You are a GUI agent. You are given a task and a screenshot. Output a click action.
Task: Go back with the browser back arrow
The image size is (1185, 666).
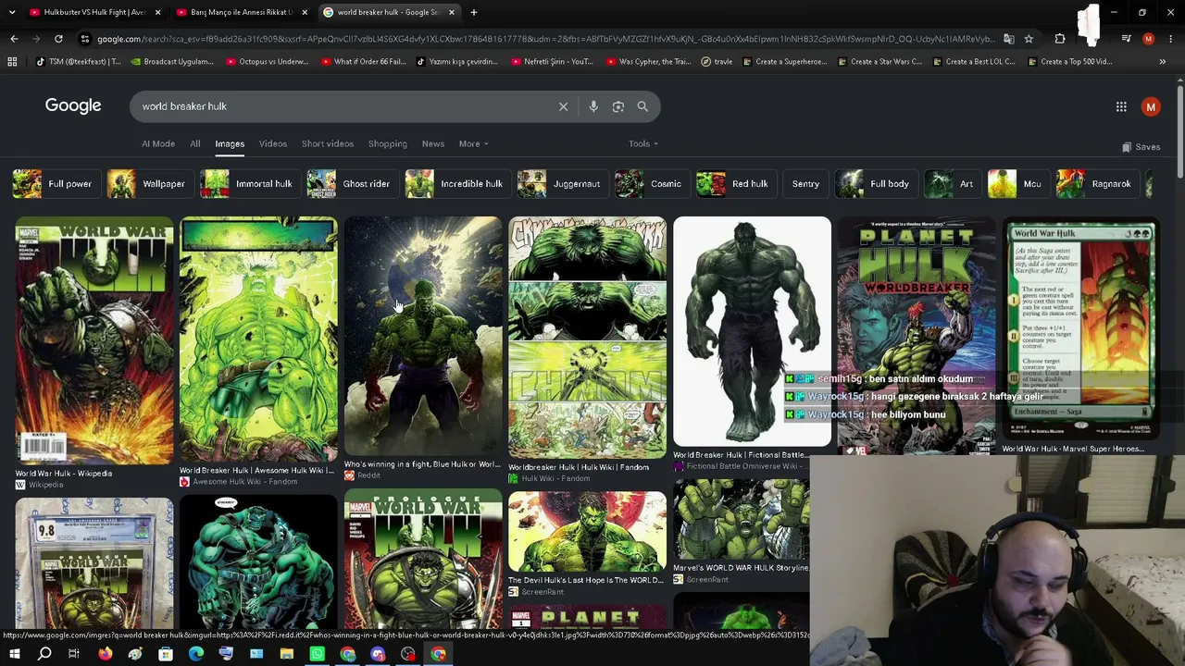[x=14, y=39]
